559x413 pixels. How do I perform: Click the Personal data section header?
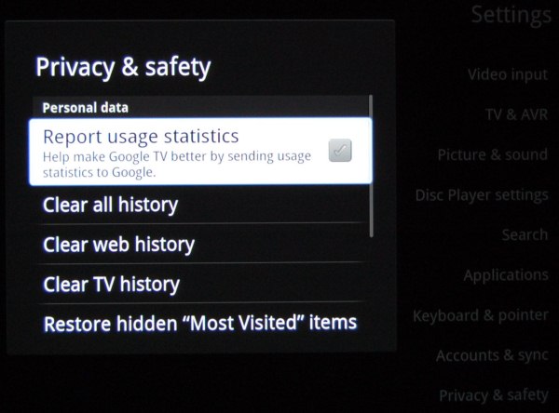85,108
